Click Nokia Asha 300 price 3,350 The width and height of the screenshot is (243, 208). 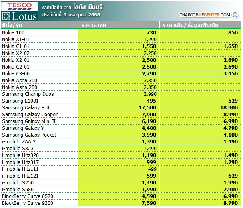(150, 81)
